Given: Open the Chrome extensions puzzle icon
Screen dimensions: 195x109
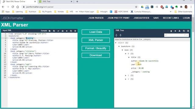Looking at the screenshot, I should [181, 7].
